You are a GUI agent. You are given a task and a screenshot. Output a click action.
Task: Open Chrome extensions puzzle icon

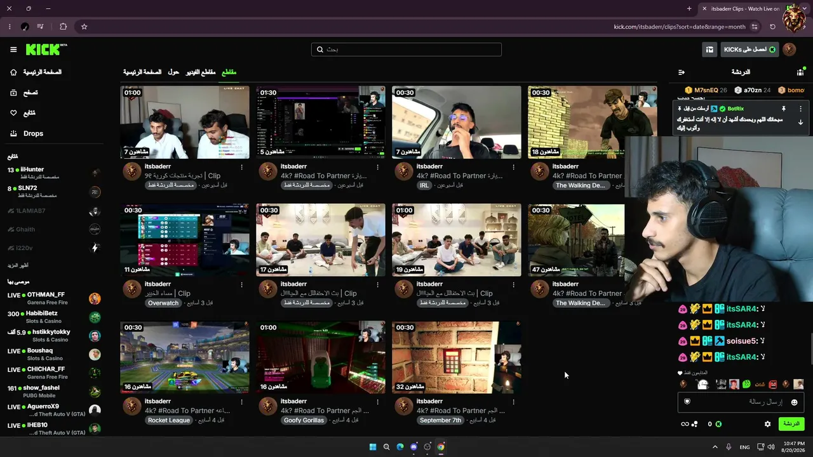click(x=63, y=27)
